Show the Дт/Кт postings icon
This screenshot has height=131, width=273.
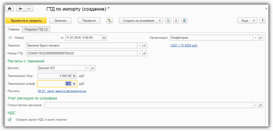tap(110, 20)
